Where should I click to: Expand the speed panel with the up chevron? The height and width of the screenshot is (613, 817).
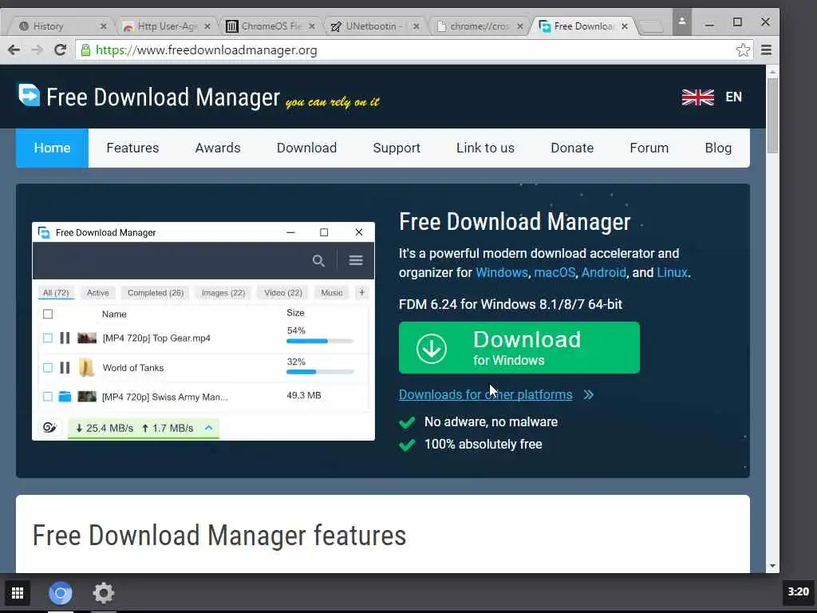209,428
